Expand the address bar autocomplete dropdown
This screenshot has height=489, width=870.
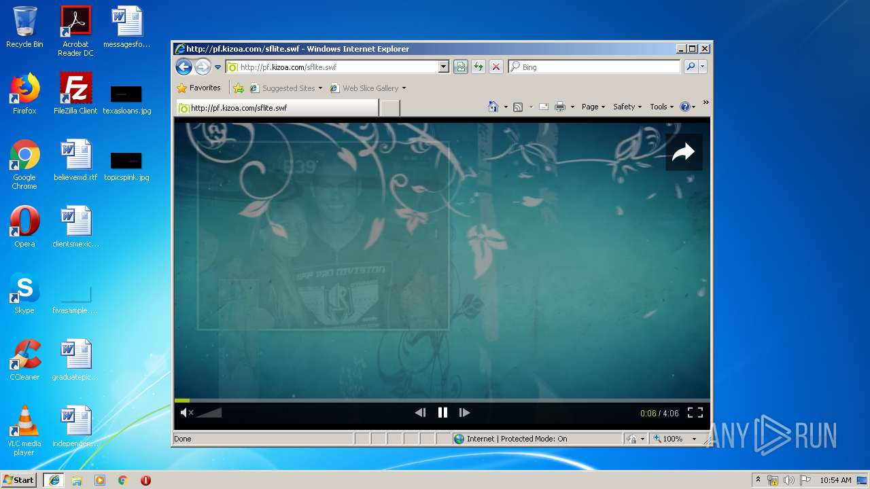tap(444, 67)
